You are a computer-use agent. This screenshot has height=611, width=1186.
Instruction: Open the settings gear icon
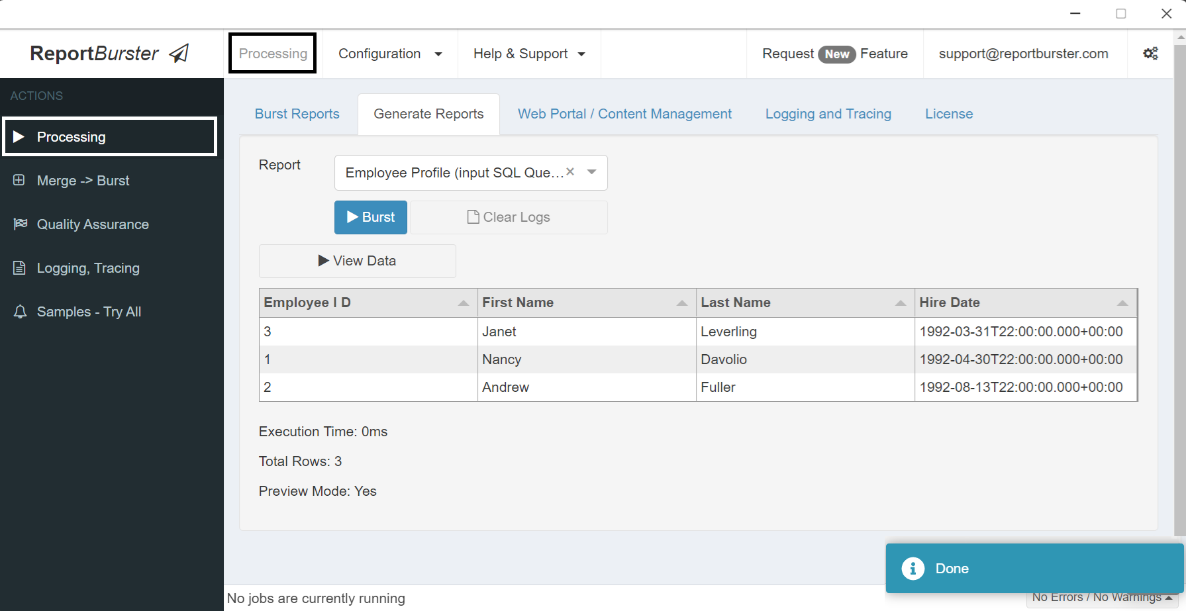(x=1150, y=53)
